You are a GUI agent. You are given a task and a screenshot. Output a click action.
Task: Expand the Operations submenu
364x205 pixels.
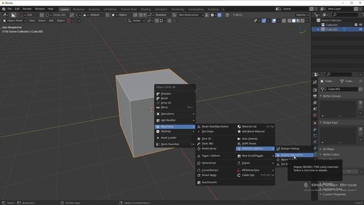coord(175,114)
